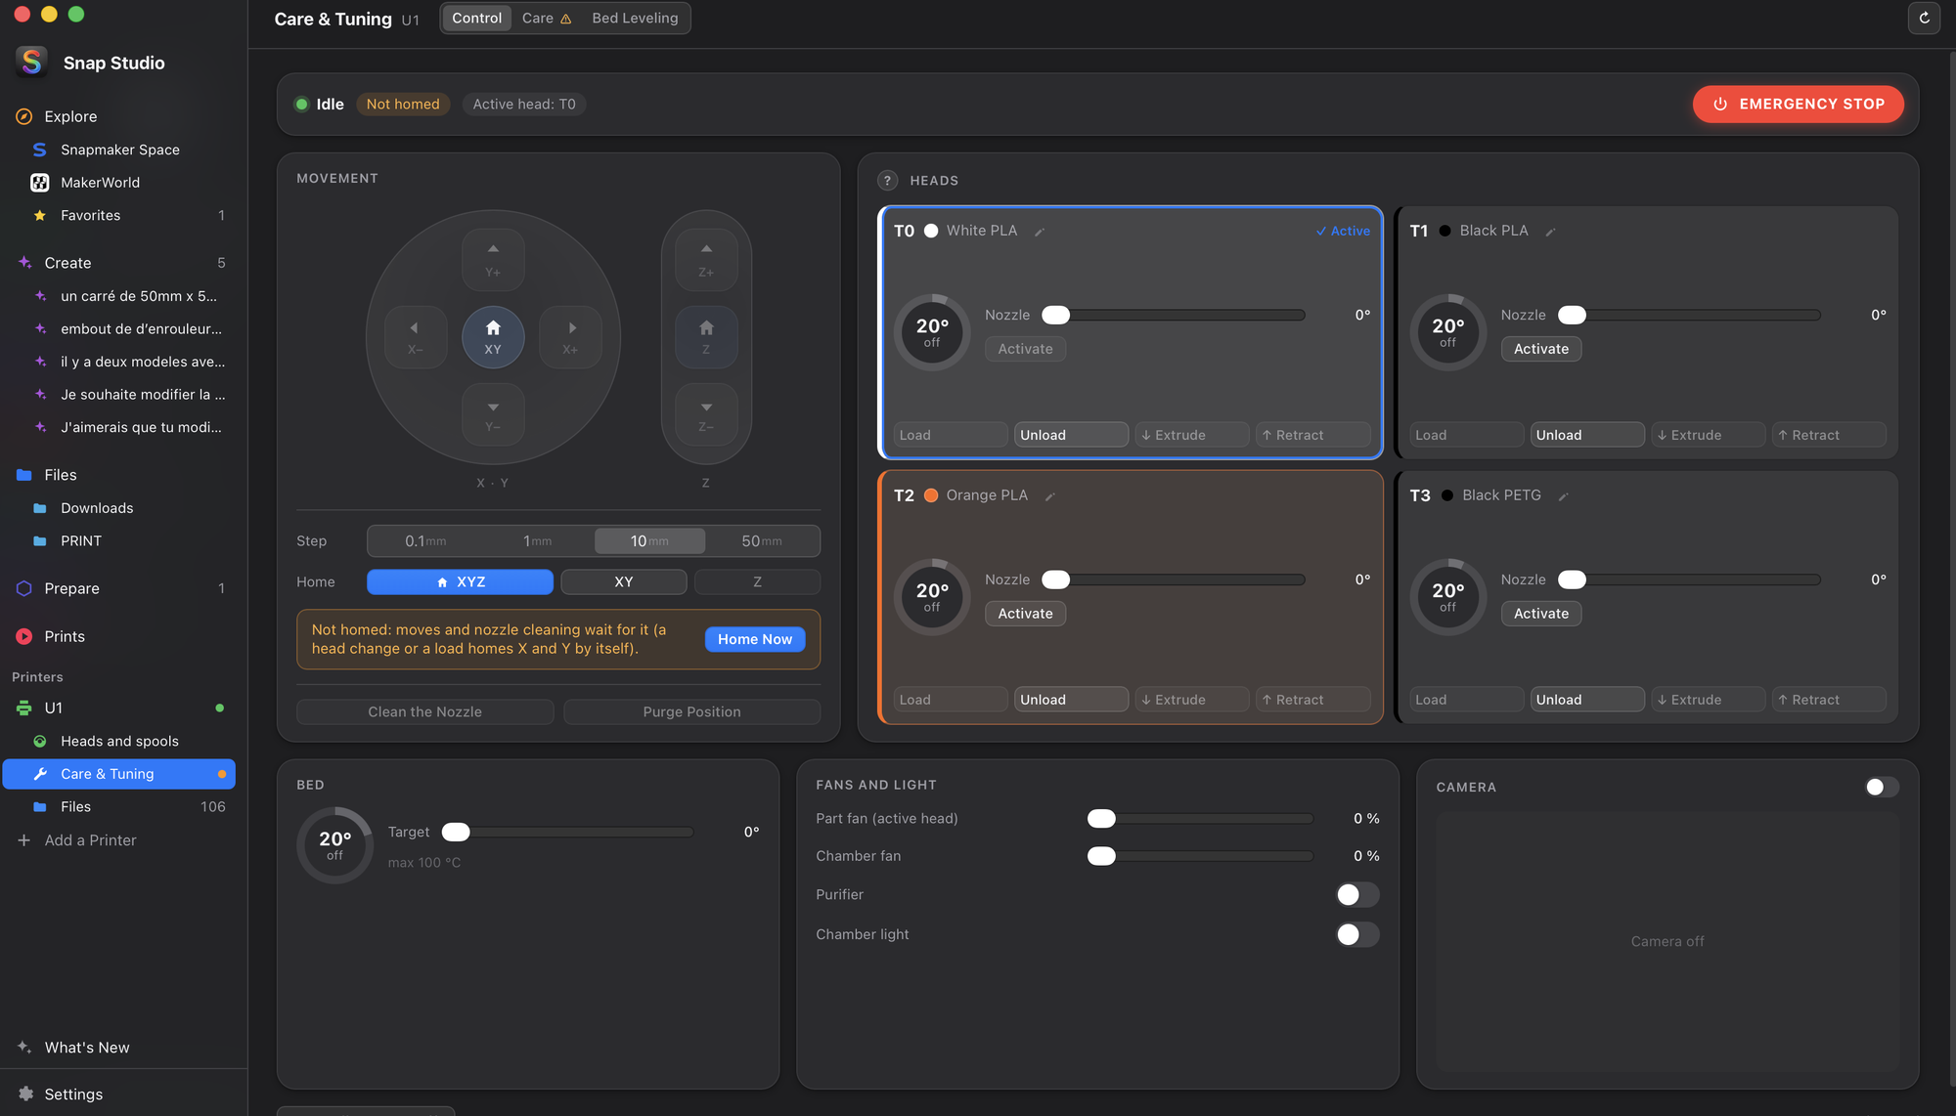Select the 50mm step size
1956x1116 pixels.
click(x=762, y=540)
